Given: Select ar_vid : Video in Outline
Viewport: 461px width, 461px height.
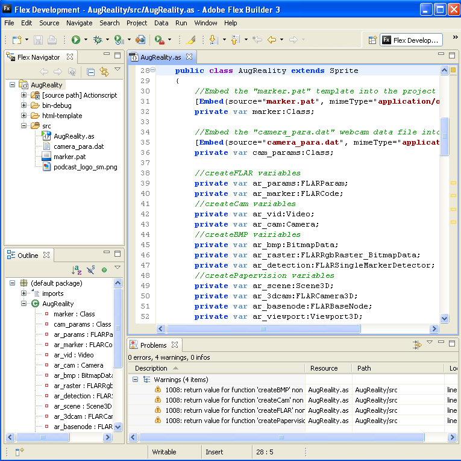Looking at the screenshot, I should click(x=74, y=355).
